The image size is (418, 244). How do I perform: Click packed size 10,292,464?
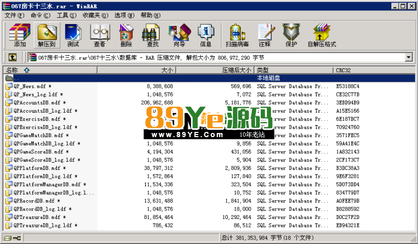click(237, 217)
